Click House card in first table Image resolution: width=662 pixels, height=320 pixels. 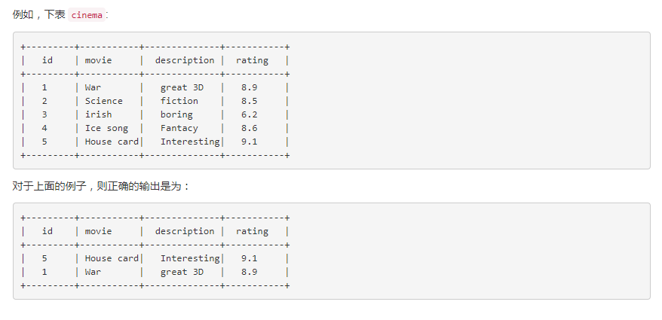tap(112, 142)
